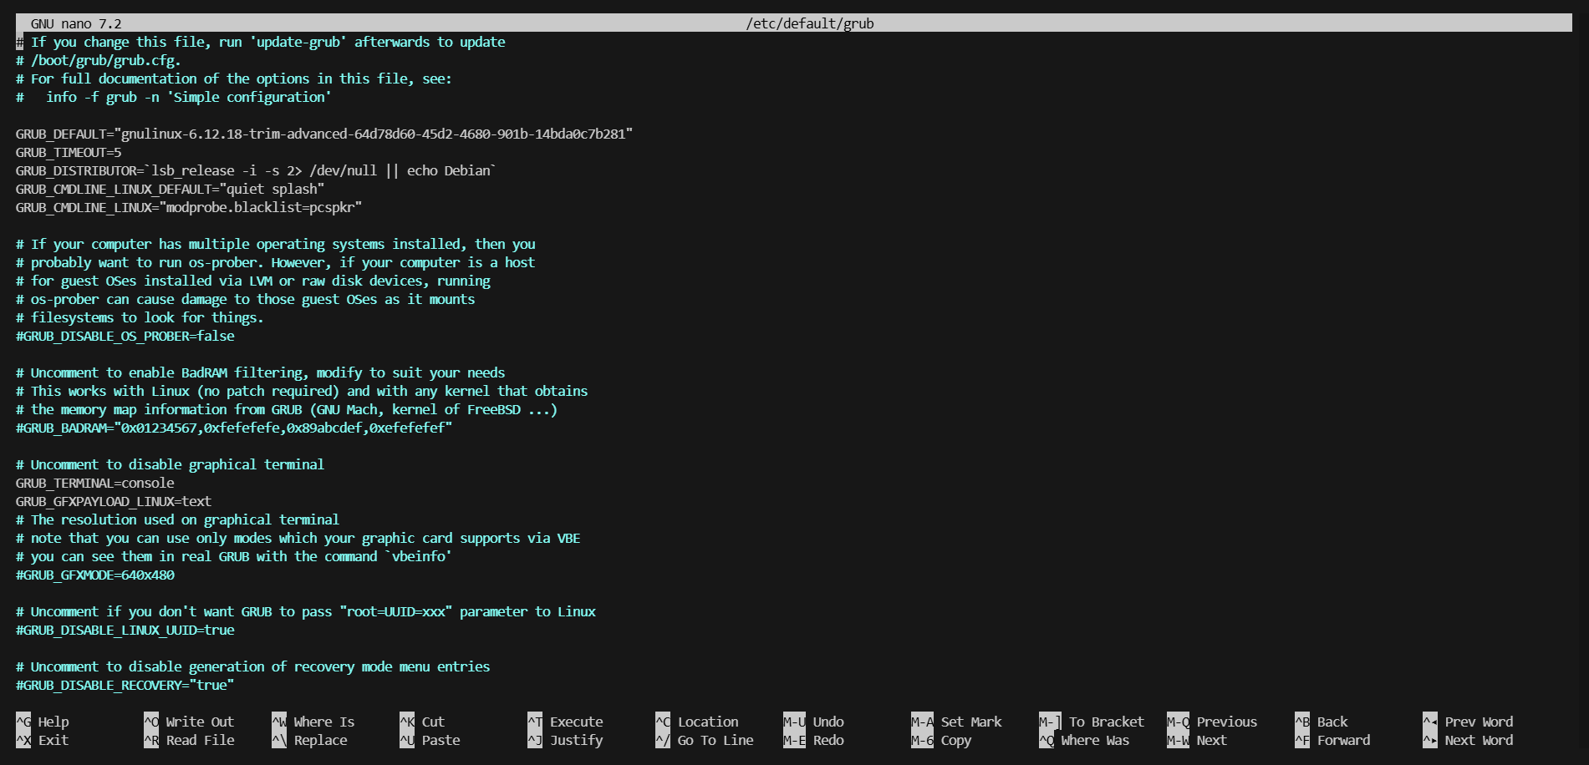Click the ^W Where Is shortcut
1589x765 pixels.
pyautogui.click(x=313, y=722)
